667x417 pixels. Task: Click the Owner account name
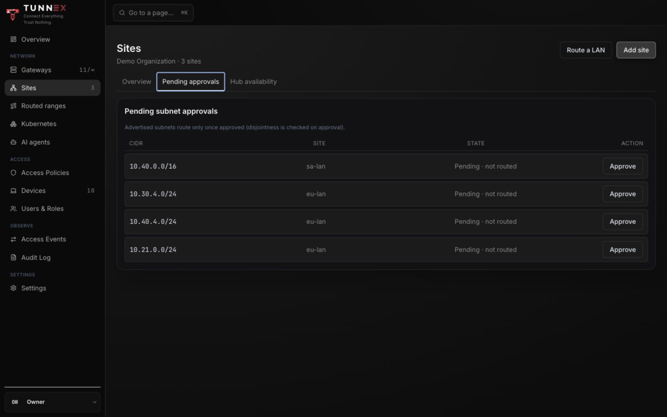coord(36,402)
